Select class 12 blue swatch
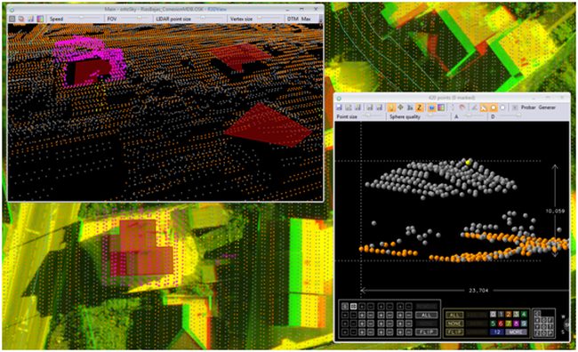 [x=496, y=332]
